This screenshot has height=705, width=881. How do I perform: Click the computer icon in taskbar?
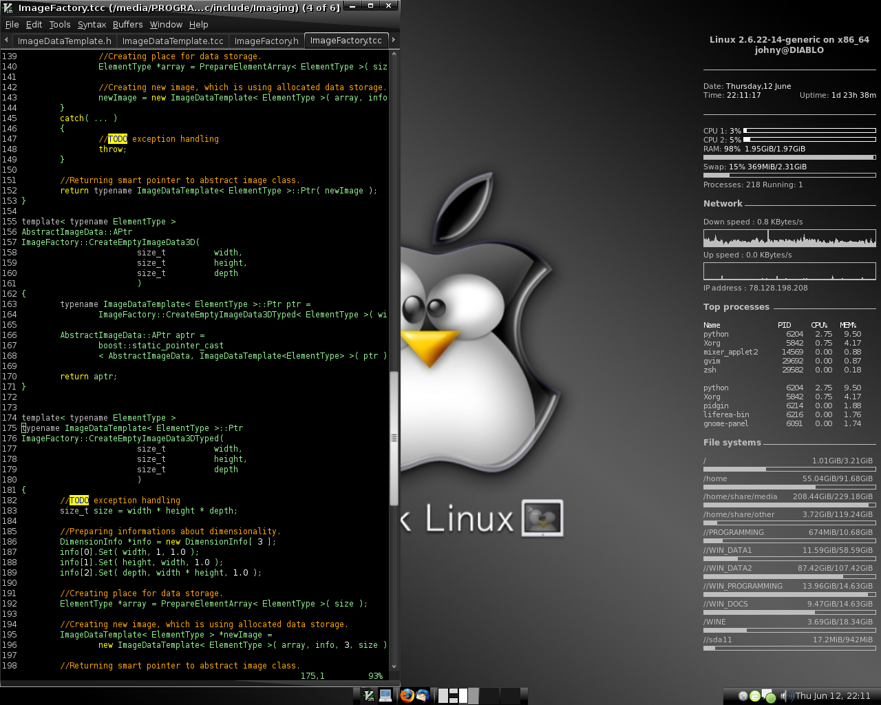385,695
